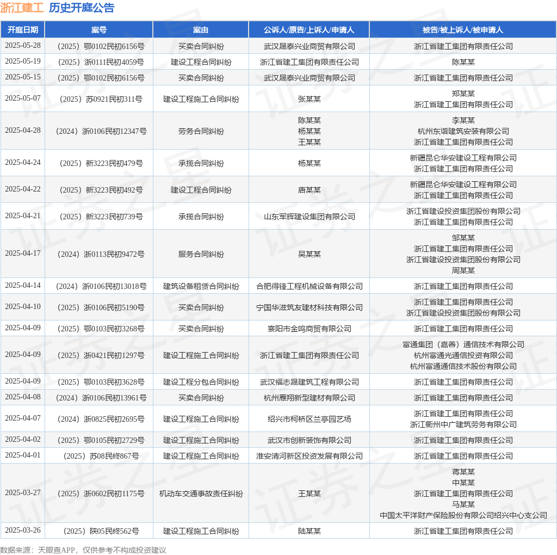557x555 pixels.
Task: Click case number (2025)鄂0105民初2729号
Action: (101, 441)
